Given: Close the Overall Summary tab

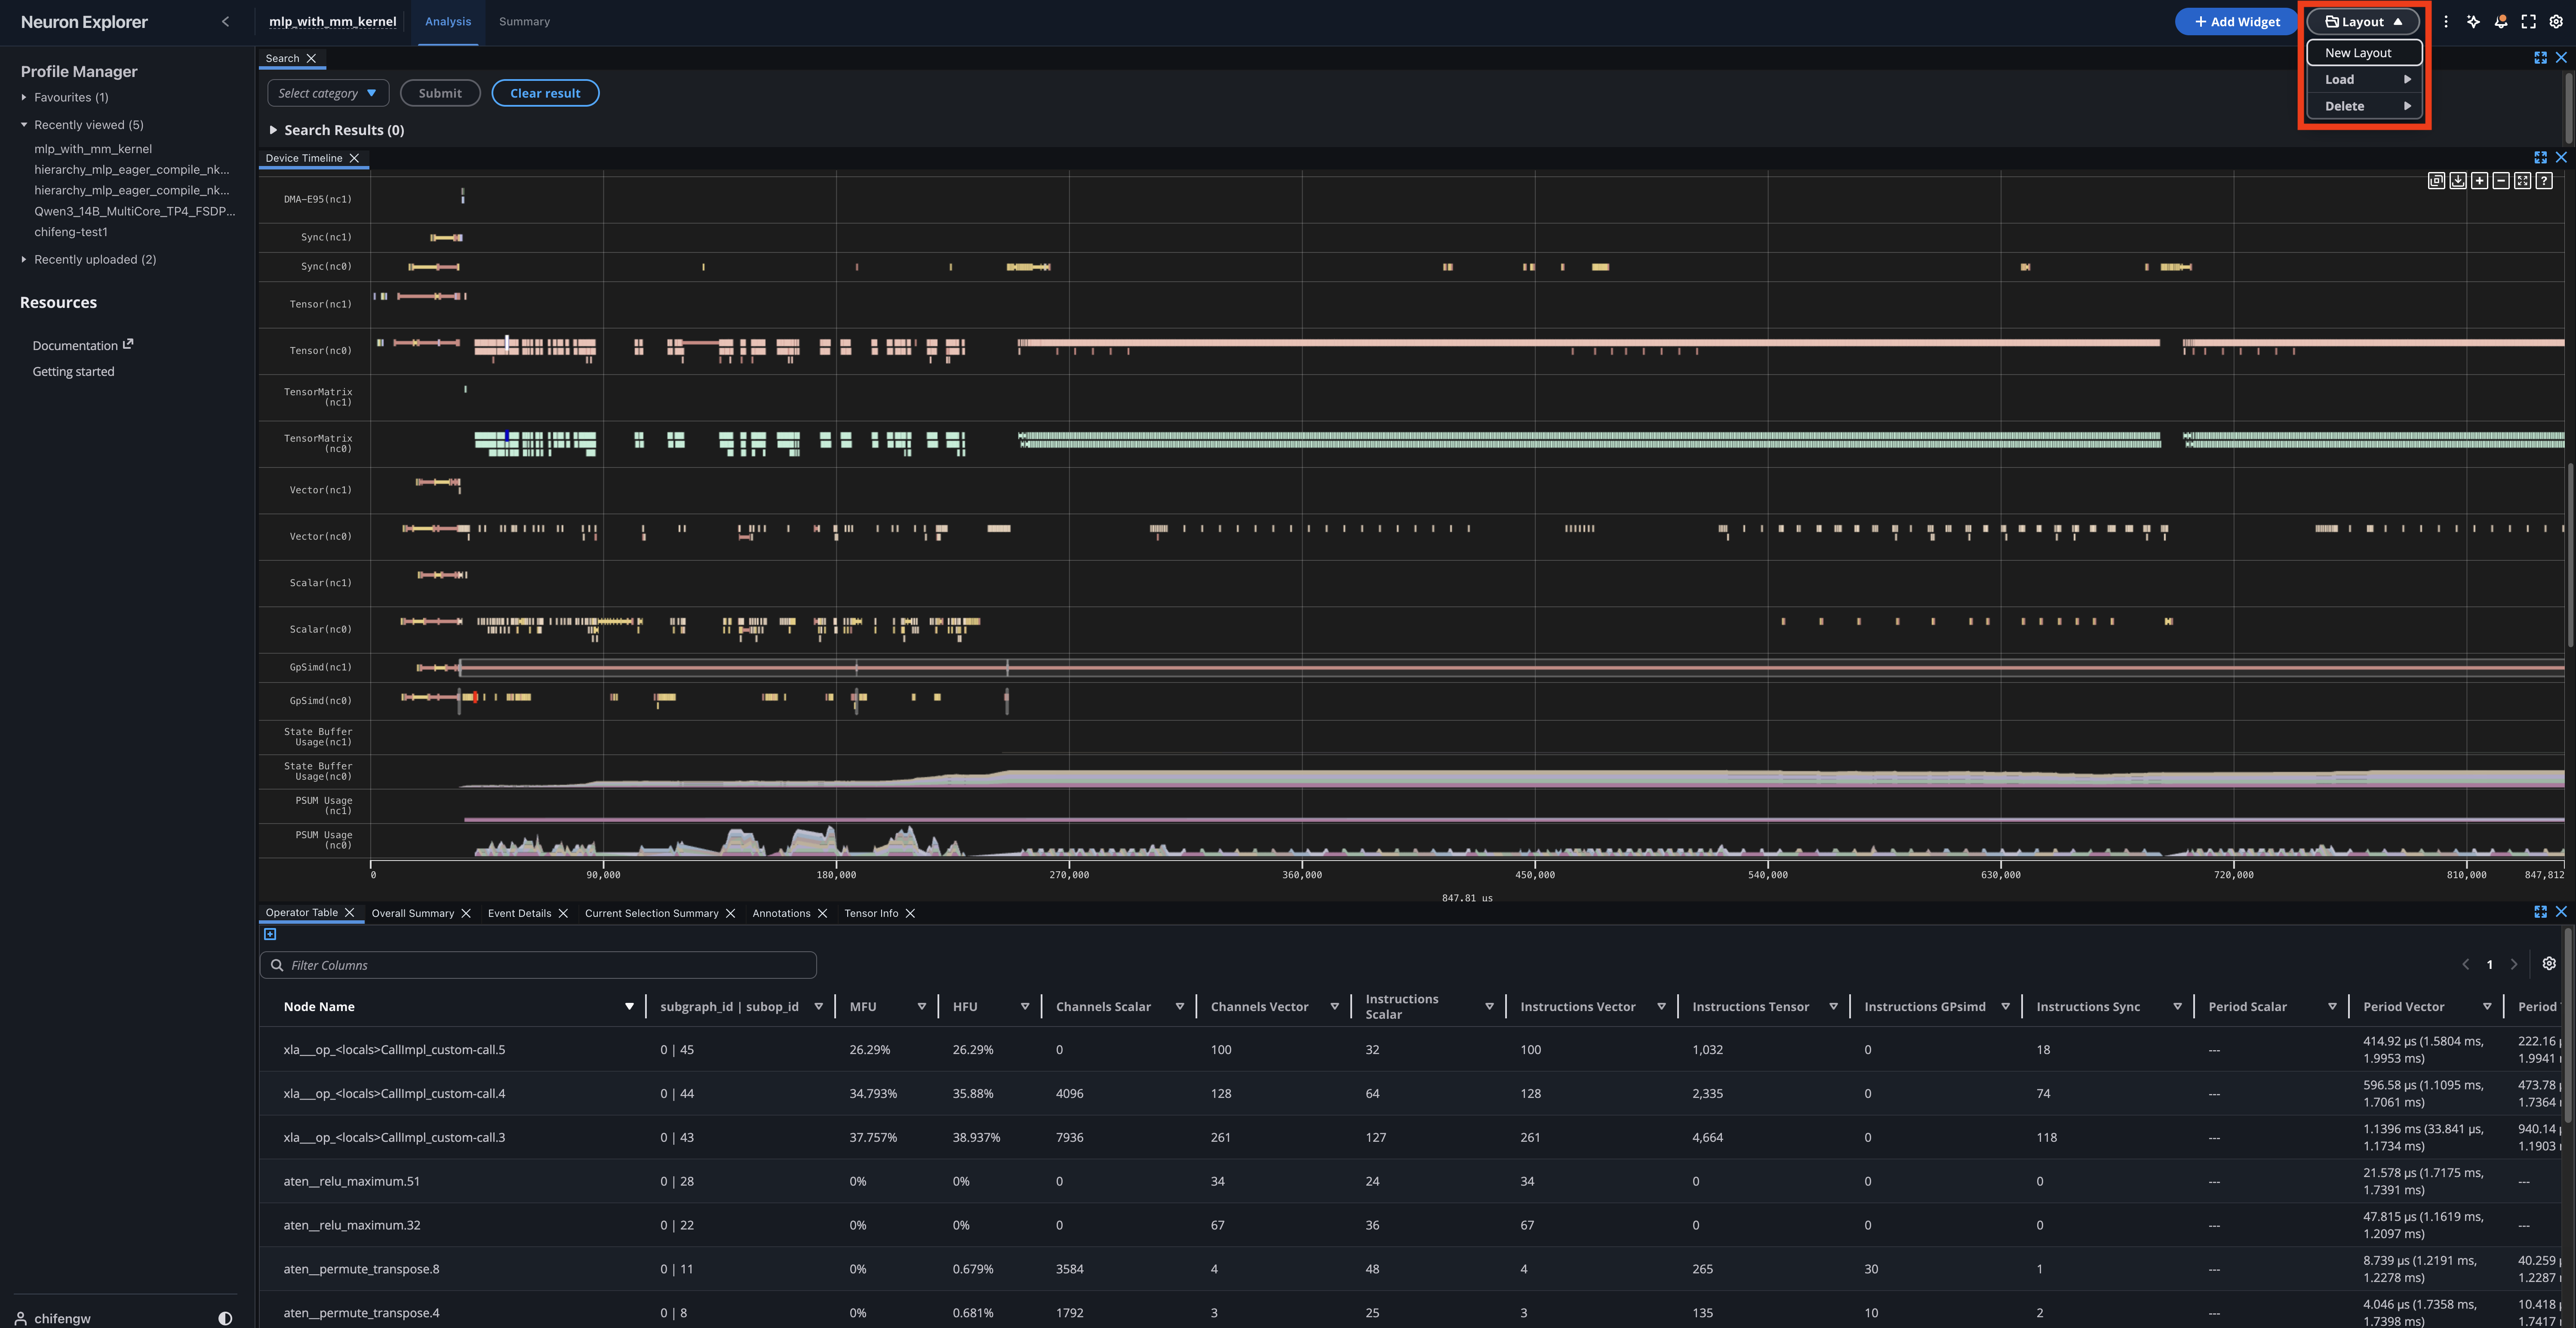Looking at the screenshot, I should tap(466, 913).
